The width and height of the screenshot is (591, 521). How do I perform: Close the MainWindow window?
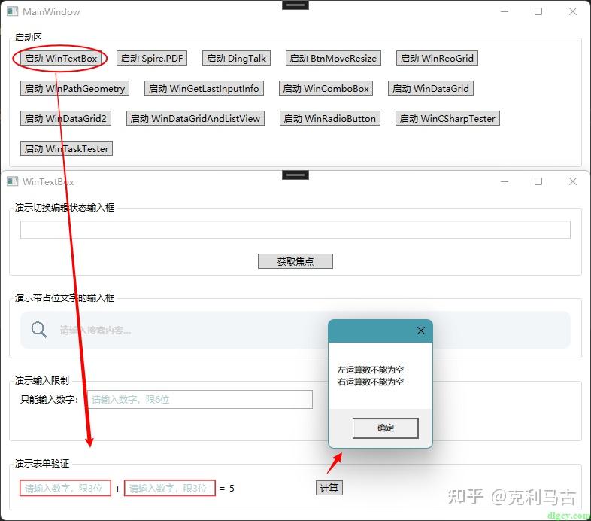pos(572,11)
